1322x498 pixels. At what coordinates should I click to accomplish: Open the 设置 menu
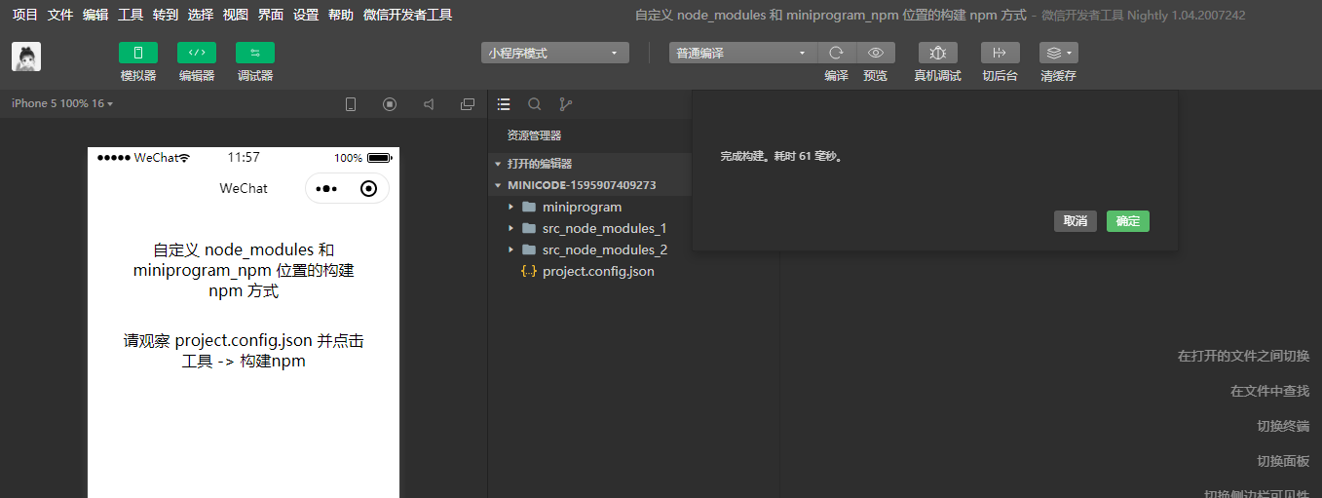[306, 15]
